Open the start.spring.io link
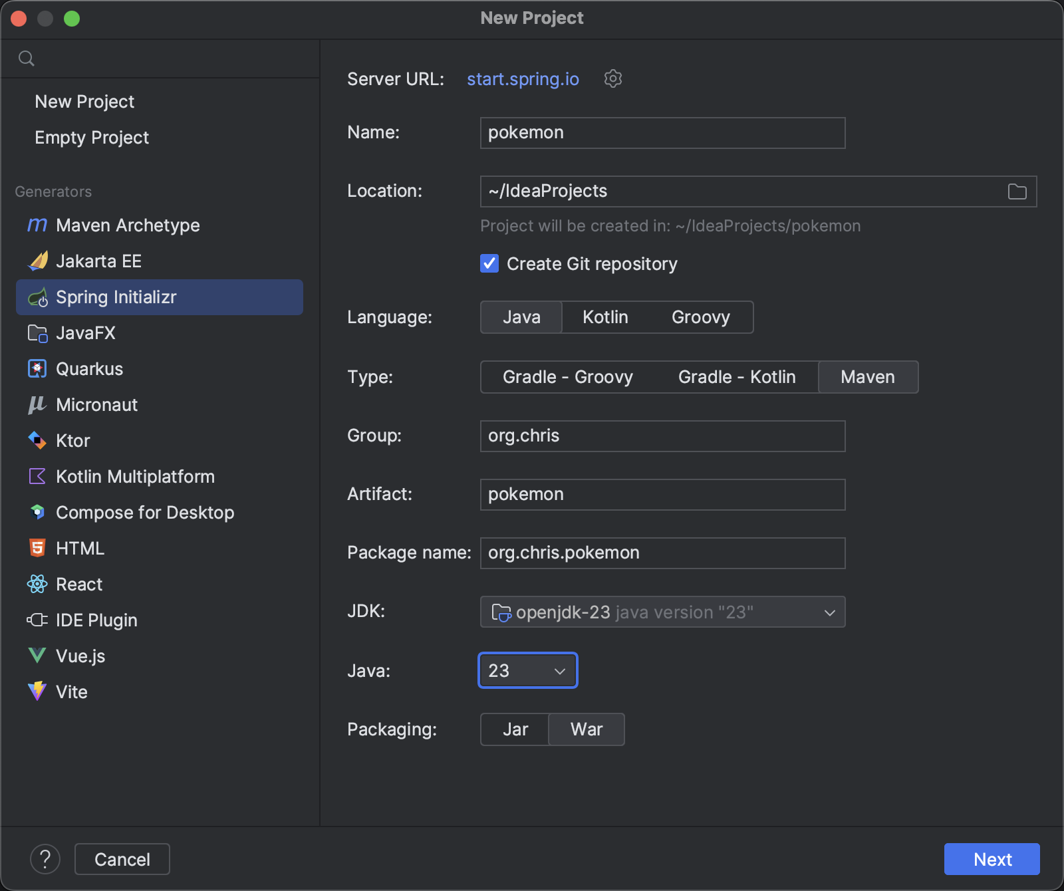This screenshot has height=891, width=1064. tap(523, 79)
